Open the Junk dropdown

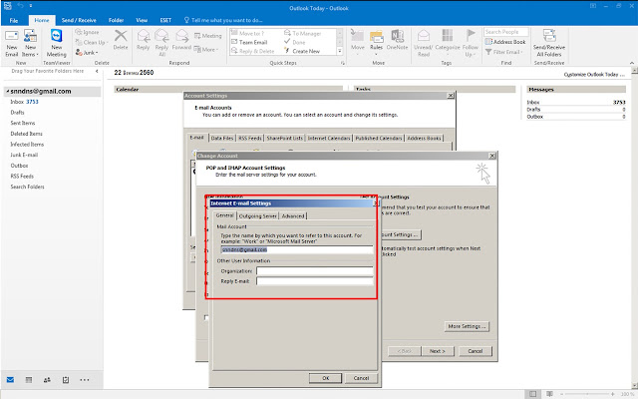(x=87, y=53)
